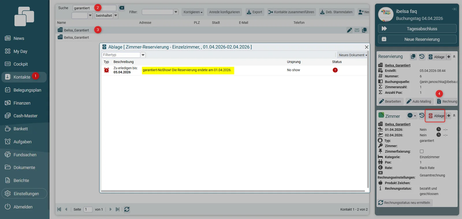Toggle the Zimmerfixierung checkbox
This screenshot has width=462, height=219.
[422, 151]
